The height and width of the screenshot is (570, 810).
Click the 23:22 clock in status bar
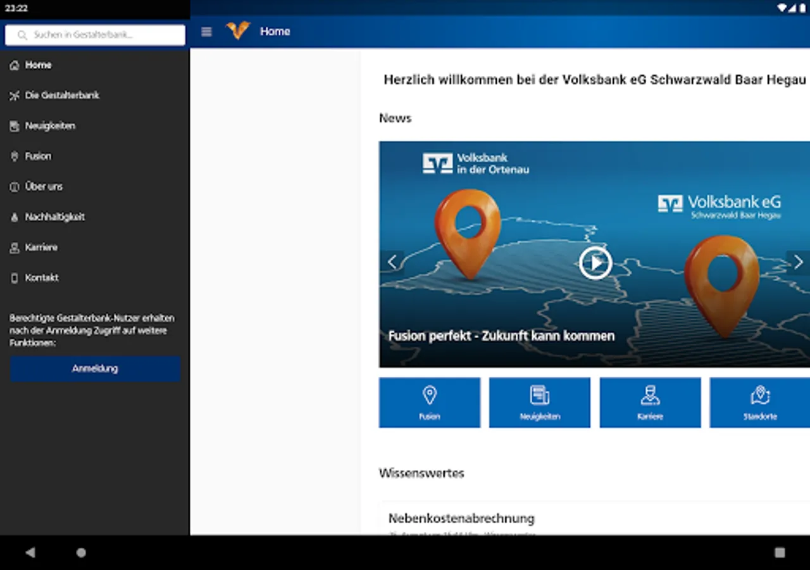(16, 9)
